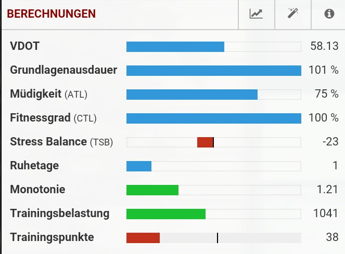Click the VDOT label
Viewport: 345px width, 254px height.
pyautogui.click(x=25, y=46)
